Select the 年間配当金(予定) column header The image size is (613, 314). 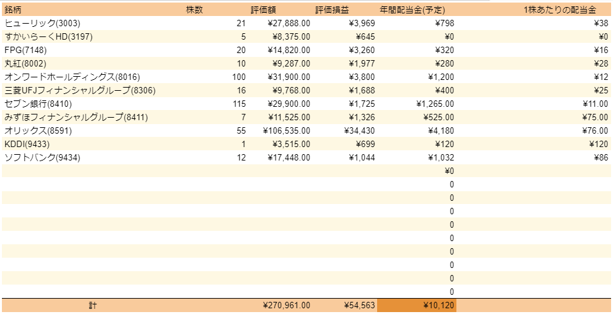click(x=412, y=10)
